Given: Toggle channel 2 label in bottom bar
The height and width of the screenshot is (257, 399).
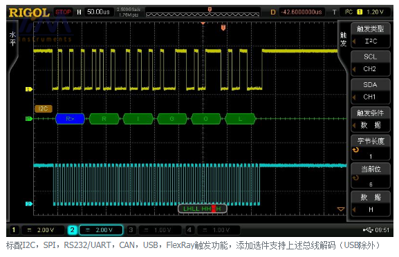Looking at the screenshot, I should click(x=73, y=230).
